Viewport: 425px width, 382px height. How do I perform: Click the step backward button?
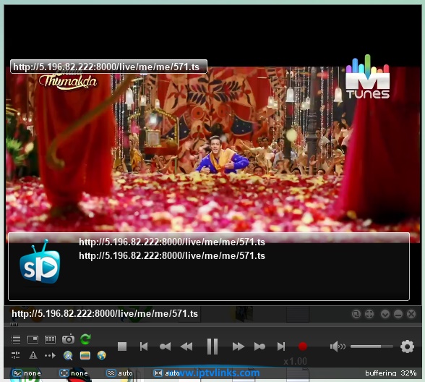[x=165, y=347]
